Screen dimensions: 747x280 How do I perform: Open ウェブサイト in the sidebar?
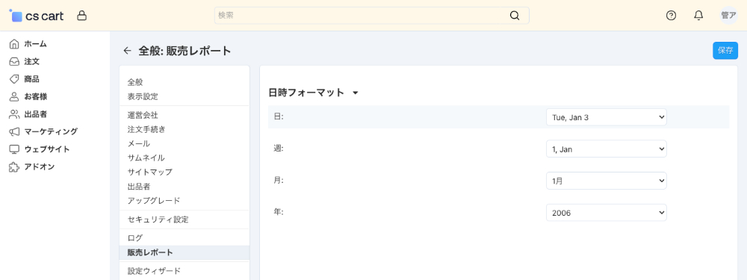46,149
